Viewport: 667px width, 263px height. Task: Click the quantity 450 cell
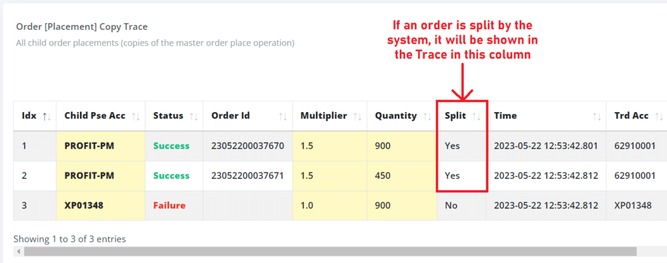pos(402,176)
